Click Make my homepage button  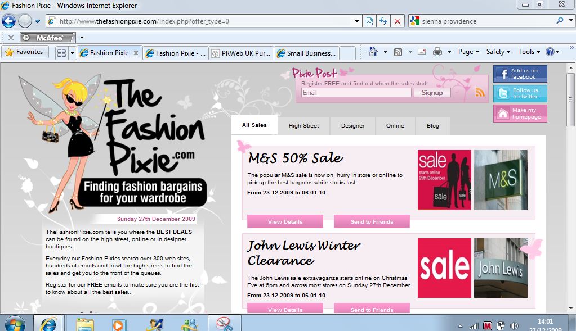tap(520, 114)
